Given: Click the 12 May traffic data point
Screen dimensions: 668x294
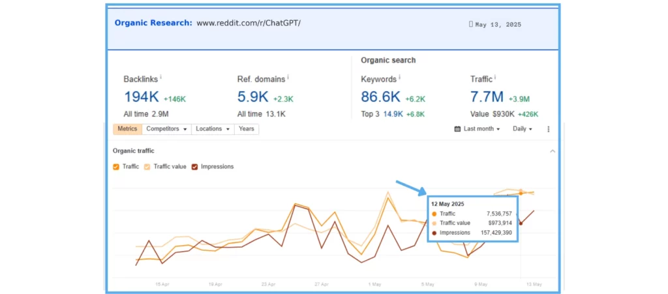Looking at the screenshot, I should coord(521,193).
